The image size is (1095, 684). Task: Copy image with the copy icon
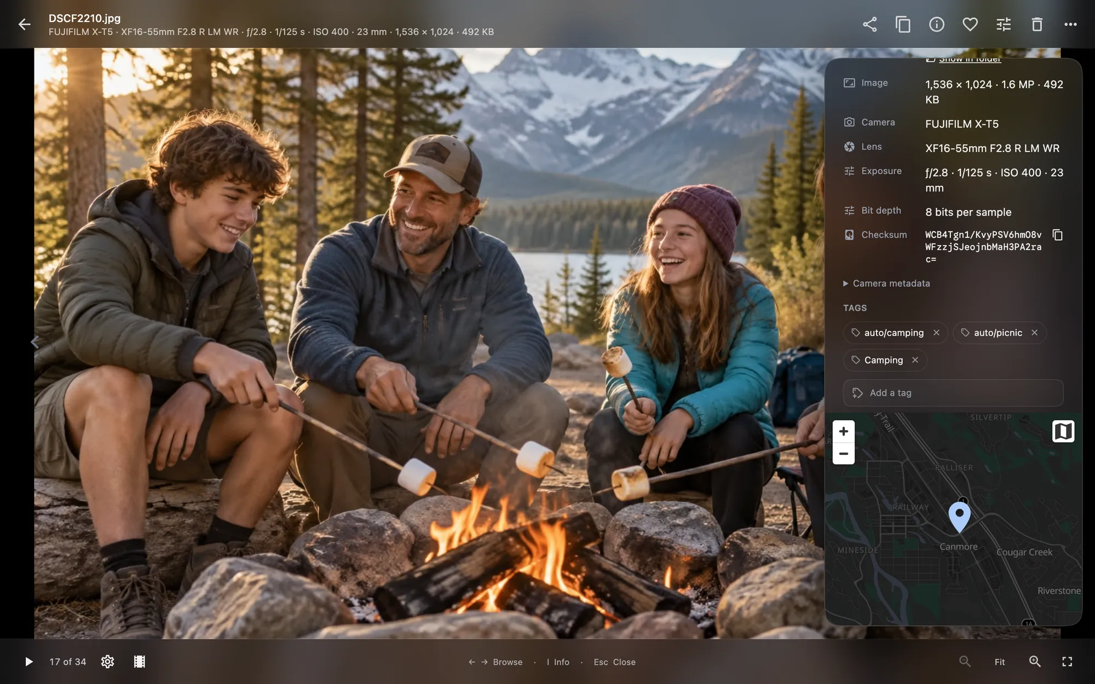click(903, 24)
